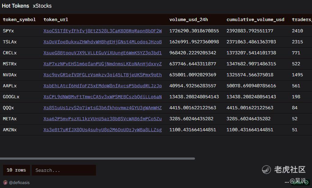Open the AMZNx token address link
Viewport: 312px width, 188px height.
click(102, 130)
